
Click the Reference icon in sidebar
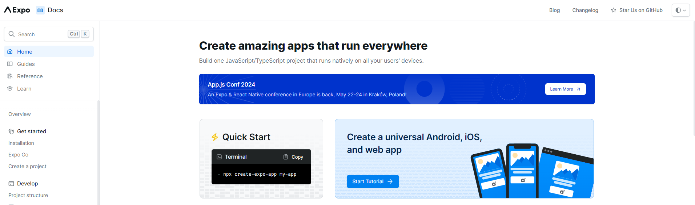(10, 76)
